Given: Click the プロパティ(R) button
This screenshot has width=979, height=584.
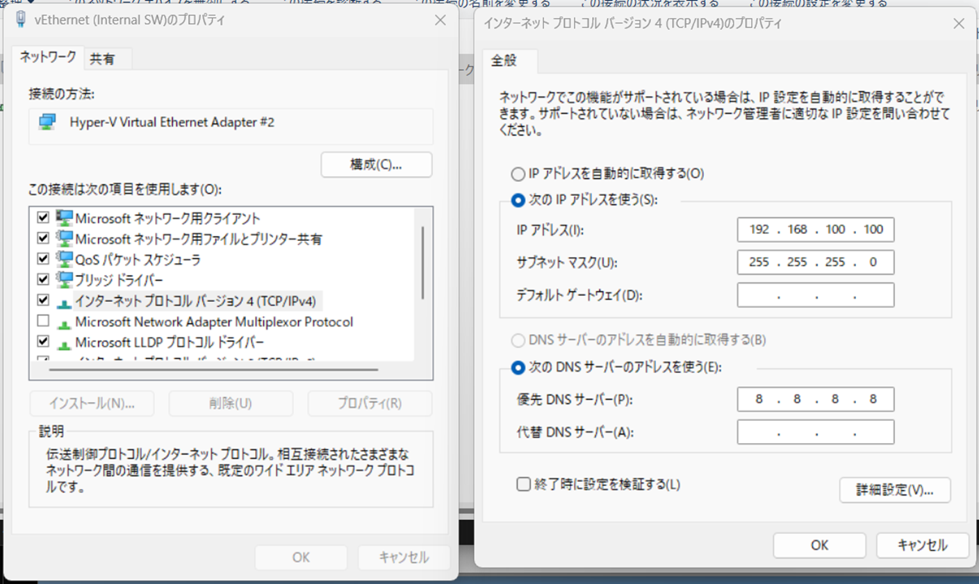Looking at the screenshot, I should (370, 403).
